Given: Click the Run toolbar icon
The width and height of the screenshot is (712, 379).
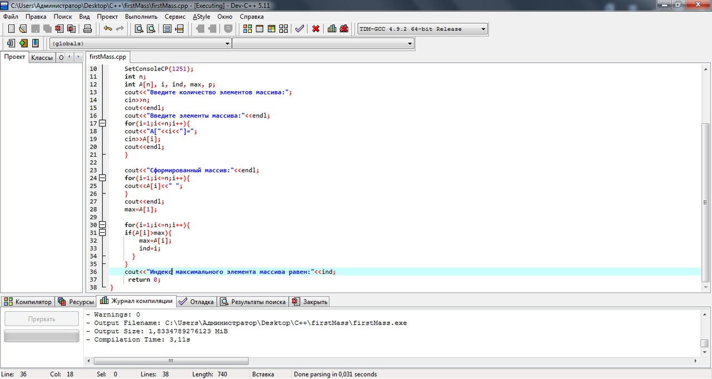Looking at the screenshot, I should click(x=260, y=29).
